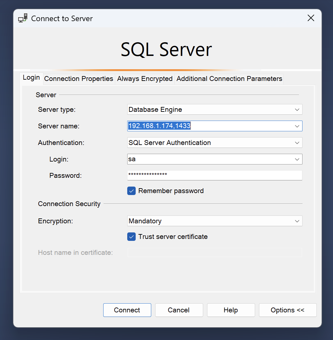Image resolution: width=333 pixels, height=340 pixels.
Task: Expand the Server name dropdown arrow
Action: pyautogui.click(x=297, y=126)
